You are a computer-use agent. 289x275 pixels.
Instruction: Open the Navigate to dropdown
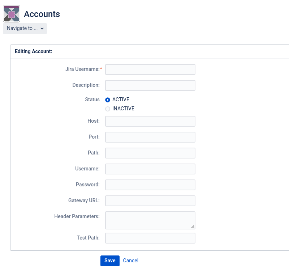[25, 29]
